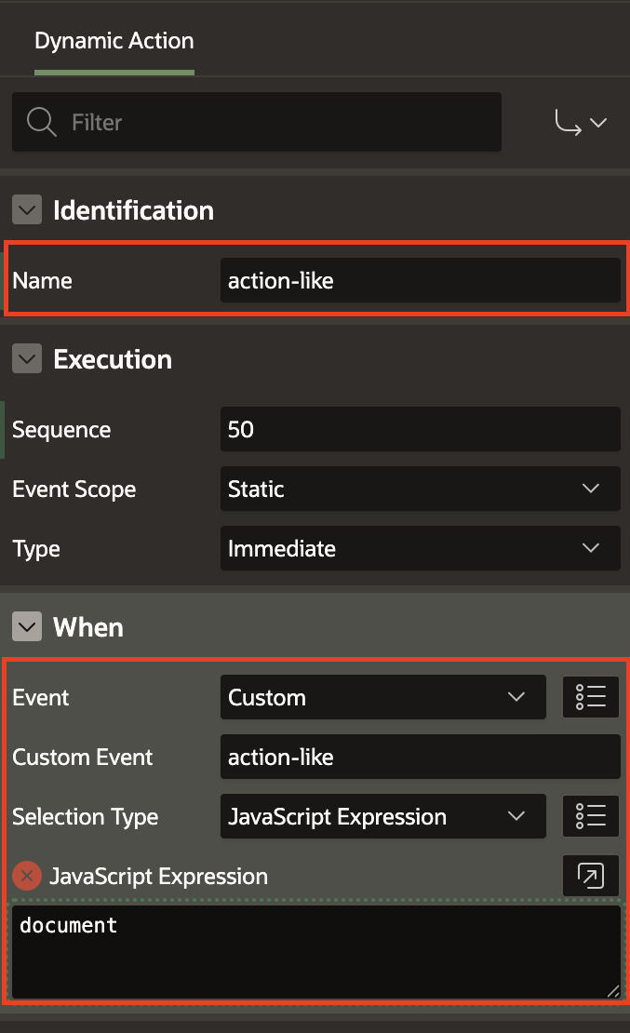Click the Name field containing action-like
This screenshot has width=630, height=1033.
tap(421, 281)
